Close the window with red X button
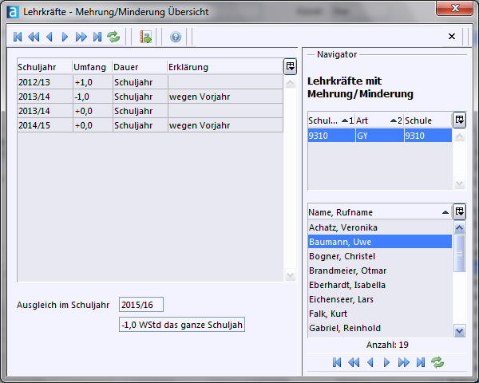 [455, 8]
